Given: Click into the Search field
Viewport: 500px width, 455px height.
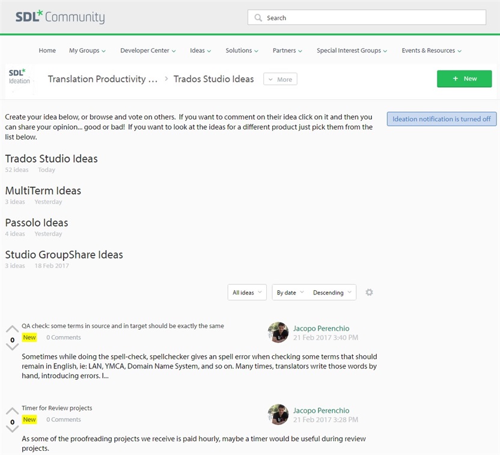Looking at the screenshot, I should pos(367,17).
